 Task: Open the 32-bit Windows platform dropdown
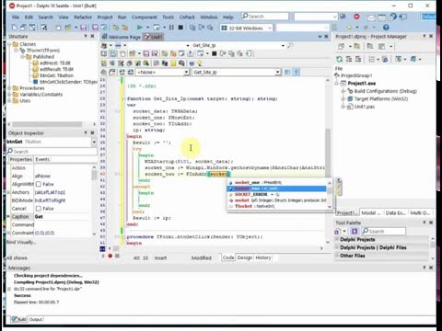tap(270, 28)
